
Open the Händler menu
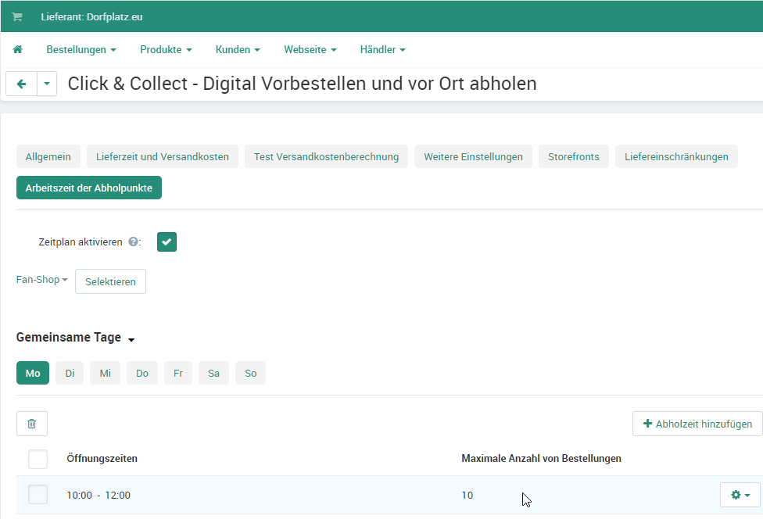[382, 49]
